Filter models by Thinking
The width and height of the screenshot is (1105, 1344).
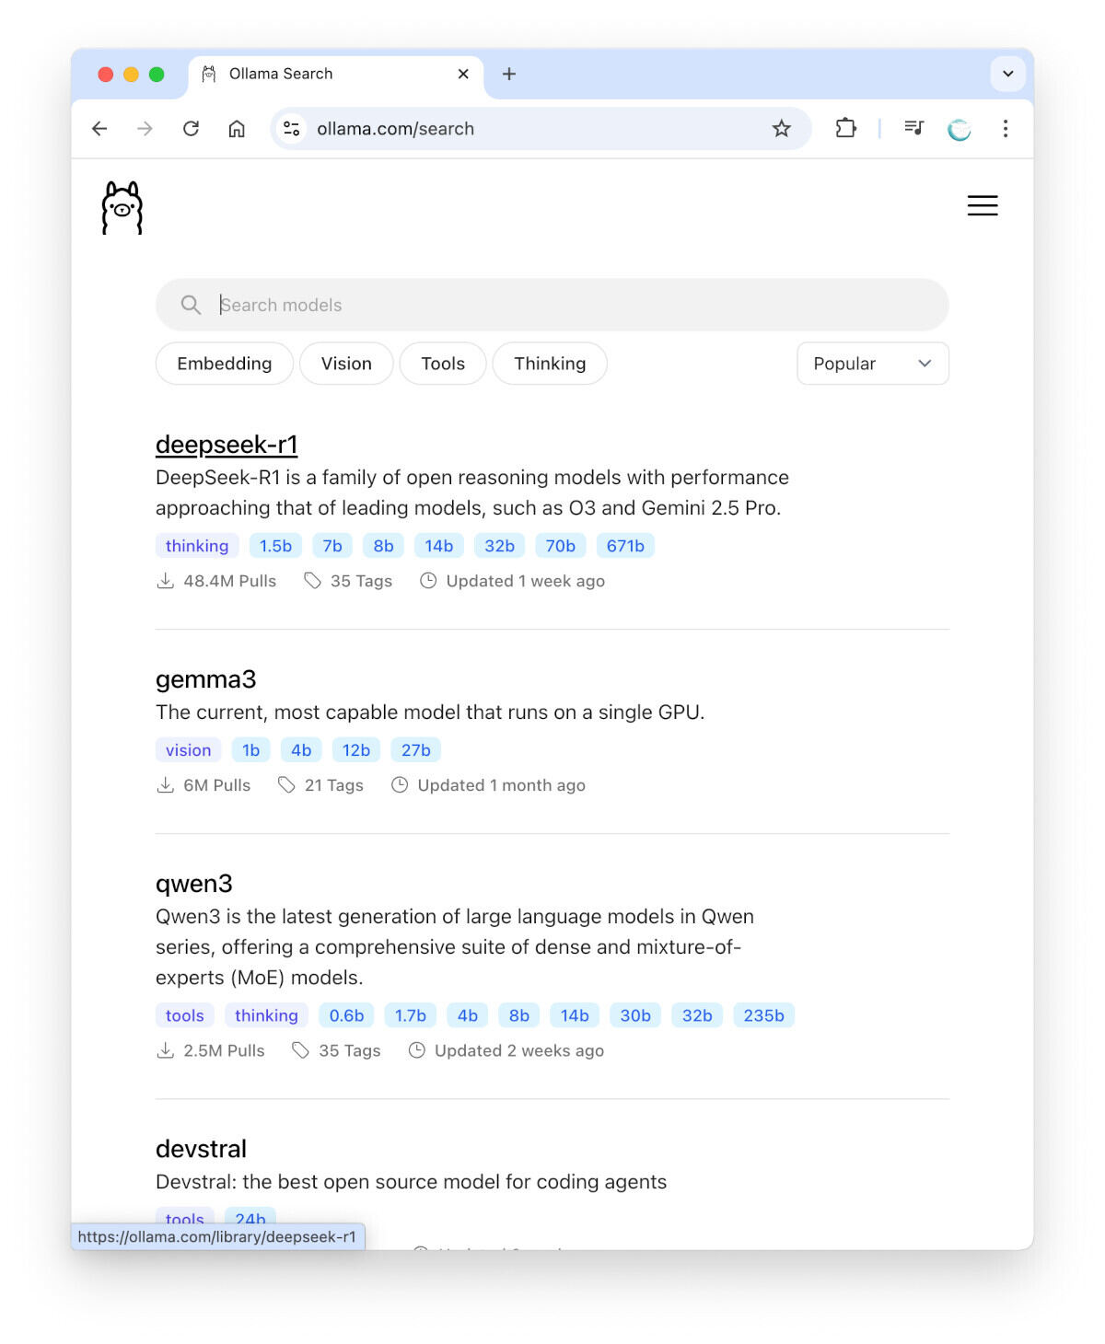[x=550, y=364]
